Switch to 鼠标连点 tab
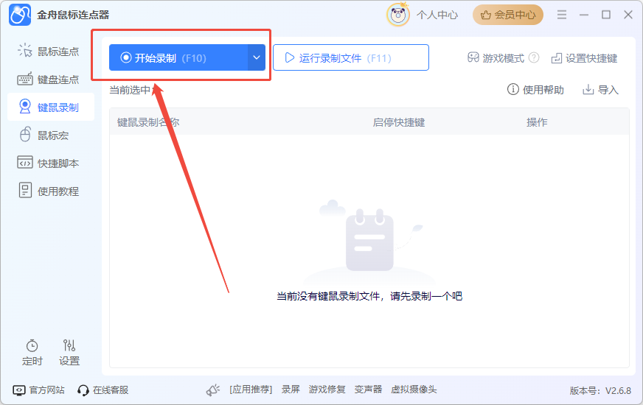 [x=50, y=52]
